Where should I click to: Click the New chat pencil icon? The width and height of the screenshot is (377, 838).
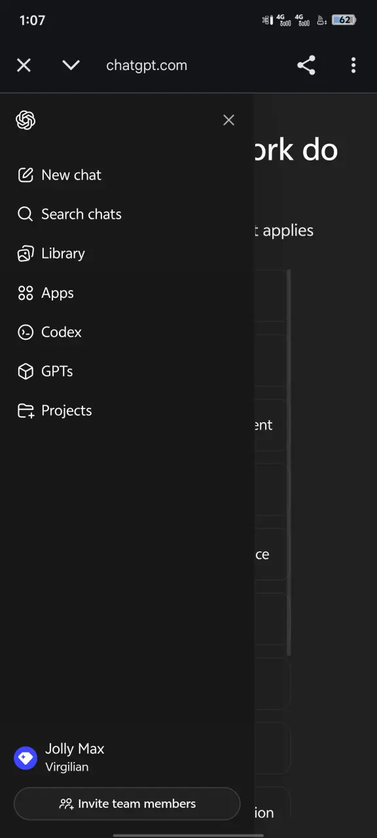pyautogui.click(x=26, y=175)
